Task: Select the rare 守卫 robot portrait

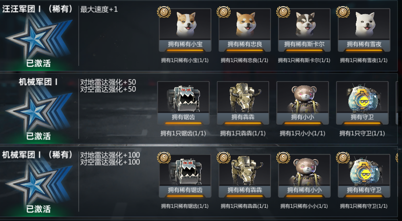Action: pos(364,170)
